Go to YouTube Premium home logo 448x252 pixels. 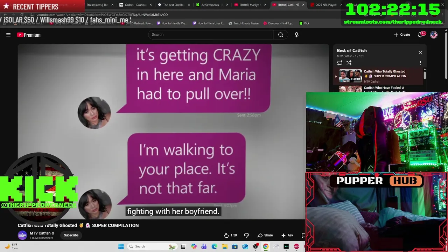(x=29, y=35)
